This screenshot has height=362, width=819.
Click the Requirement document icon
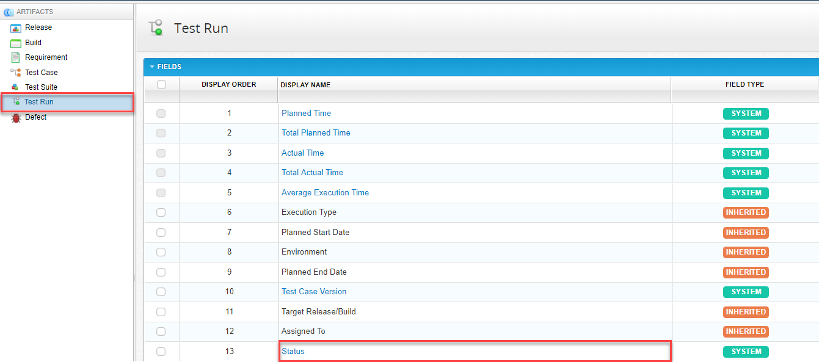coord(16,57)
